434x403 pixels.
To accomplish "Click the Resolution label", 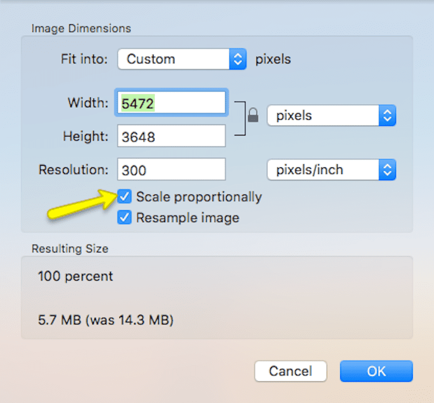I will point(73,170).
